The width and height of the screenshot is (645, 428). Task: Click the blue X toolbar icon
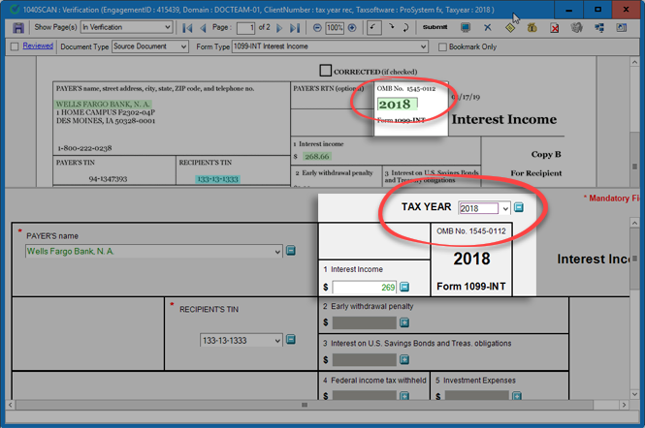click(x=488, y=27)
